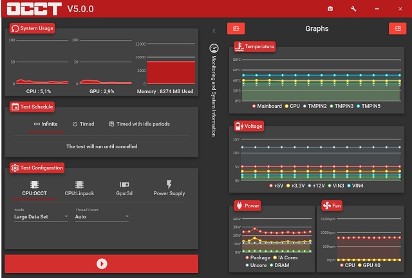Click the Voltage graph header badge
The image size is (412, 278).
tap(249, 126)
